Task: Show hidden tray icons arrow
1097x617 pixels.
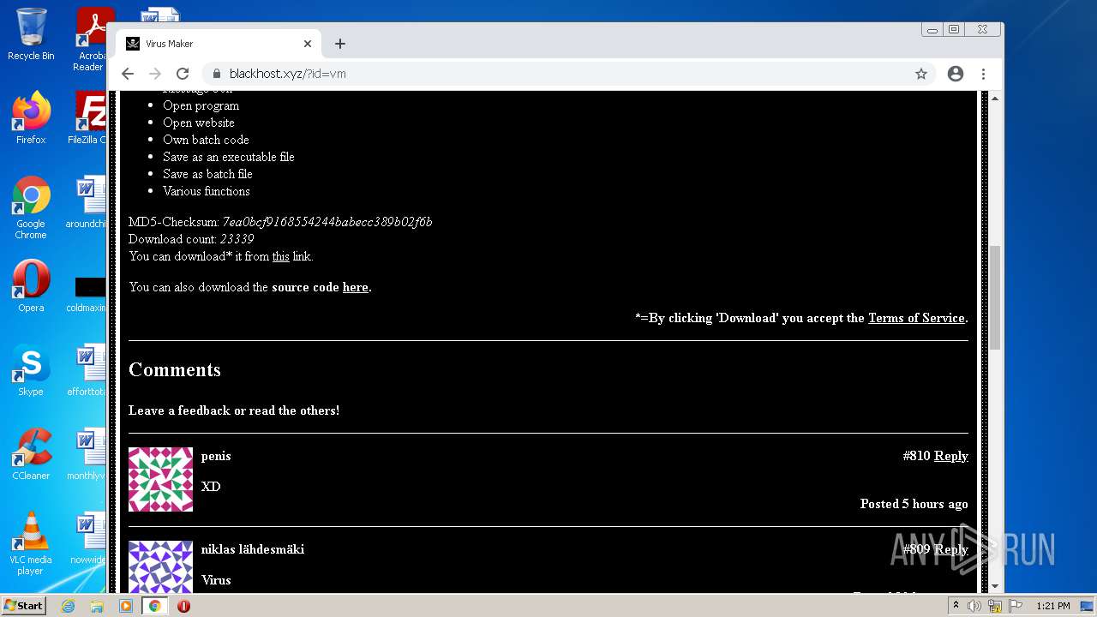Action: pos(956,606)
